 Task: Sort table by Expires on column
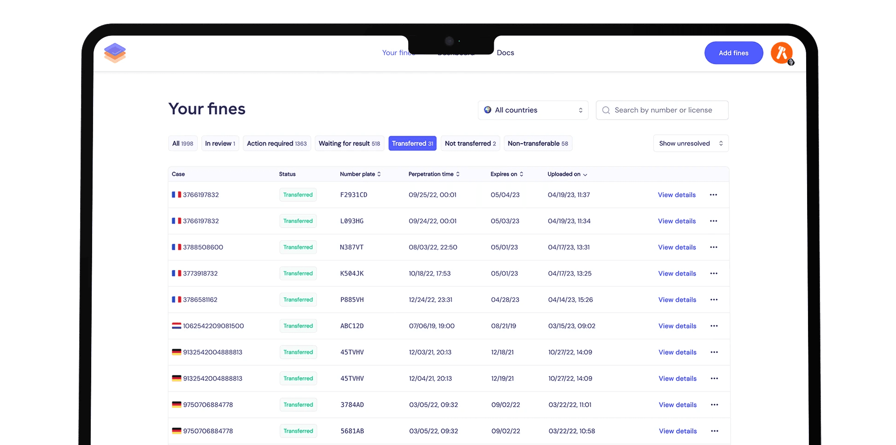[x=507, y=174]
